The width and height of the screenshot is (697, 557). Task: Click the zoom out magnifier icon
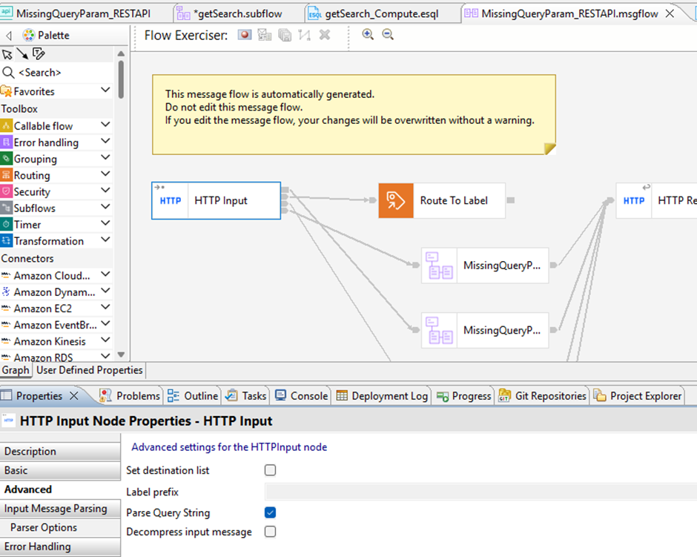[388, 34]
